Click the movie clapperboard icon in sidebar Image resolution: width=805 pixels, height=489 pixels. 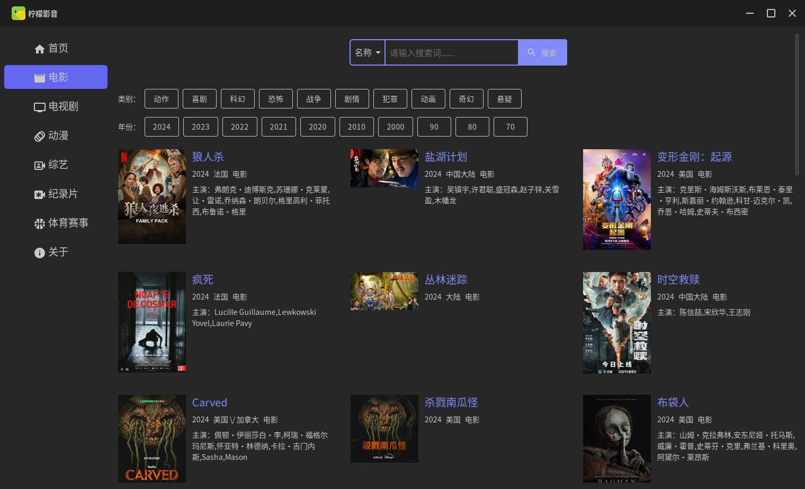point(40,78)
